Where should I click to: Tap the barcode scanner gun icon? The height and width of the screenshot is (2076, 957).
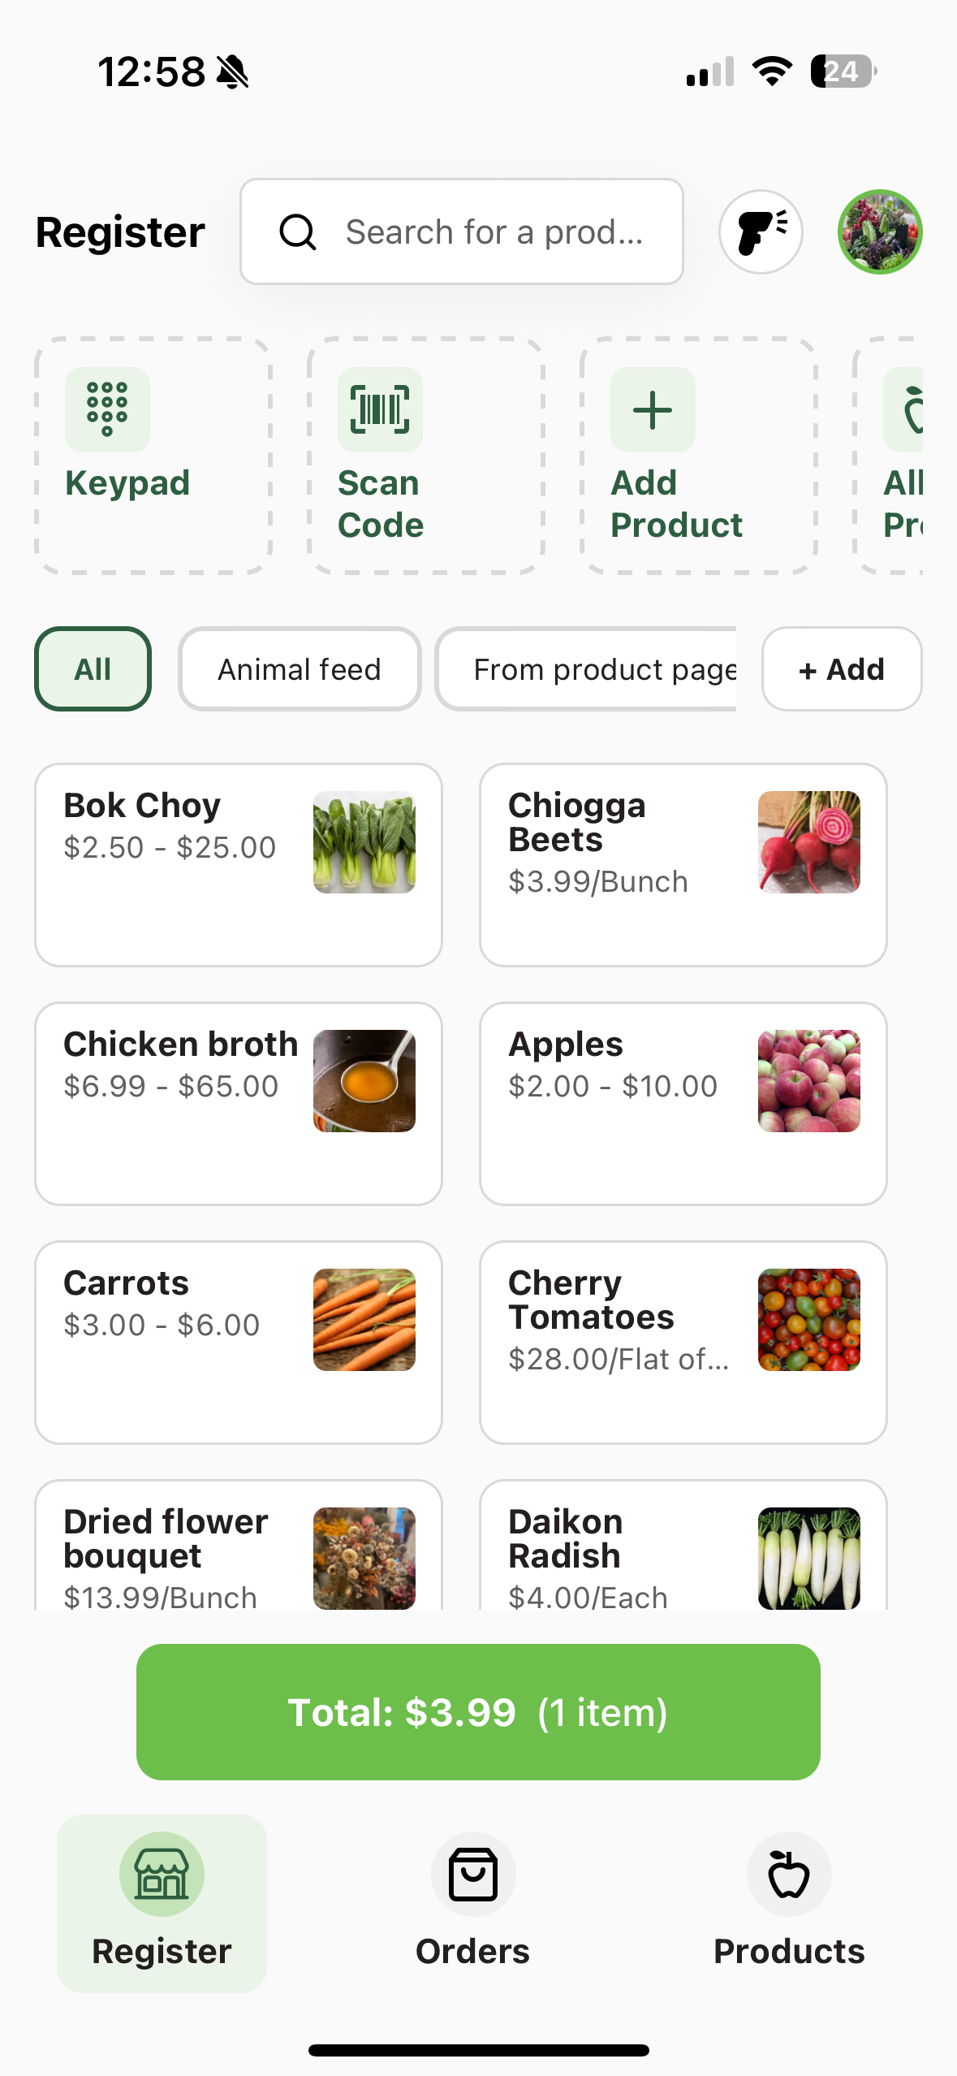[761, 232]
